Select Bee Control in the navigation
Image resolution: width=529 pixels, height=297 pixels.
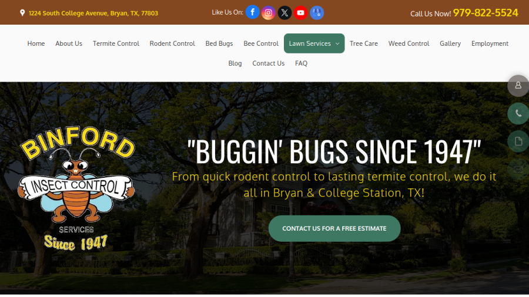click(261, 43)
